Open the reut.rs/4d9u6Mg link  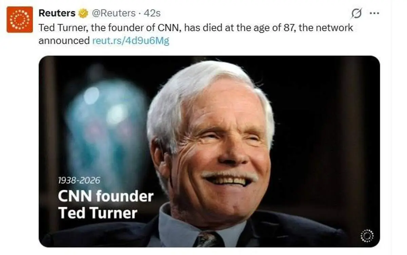131,41
